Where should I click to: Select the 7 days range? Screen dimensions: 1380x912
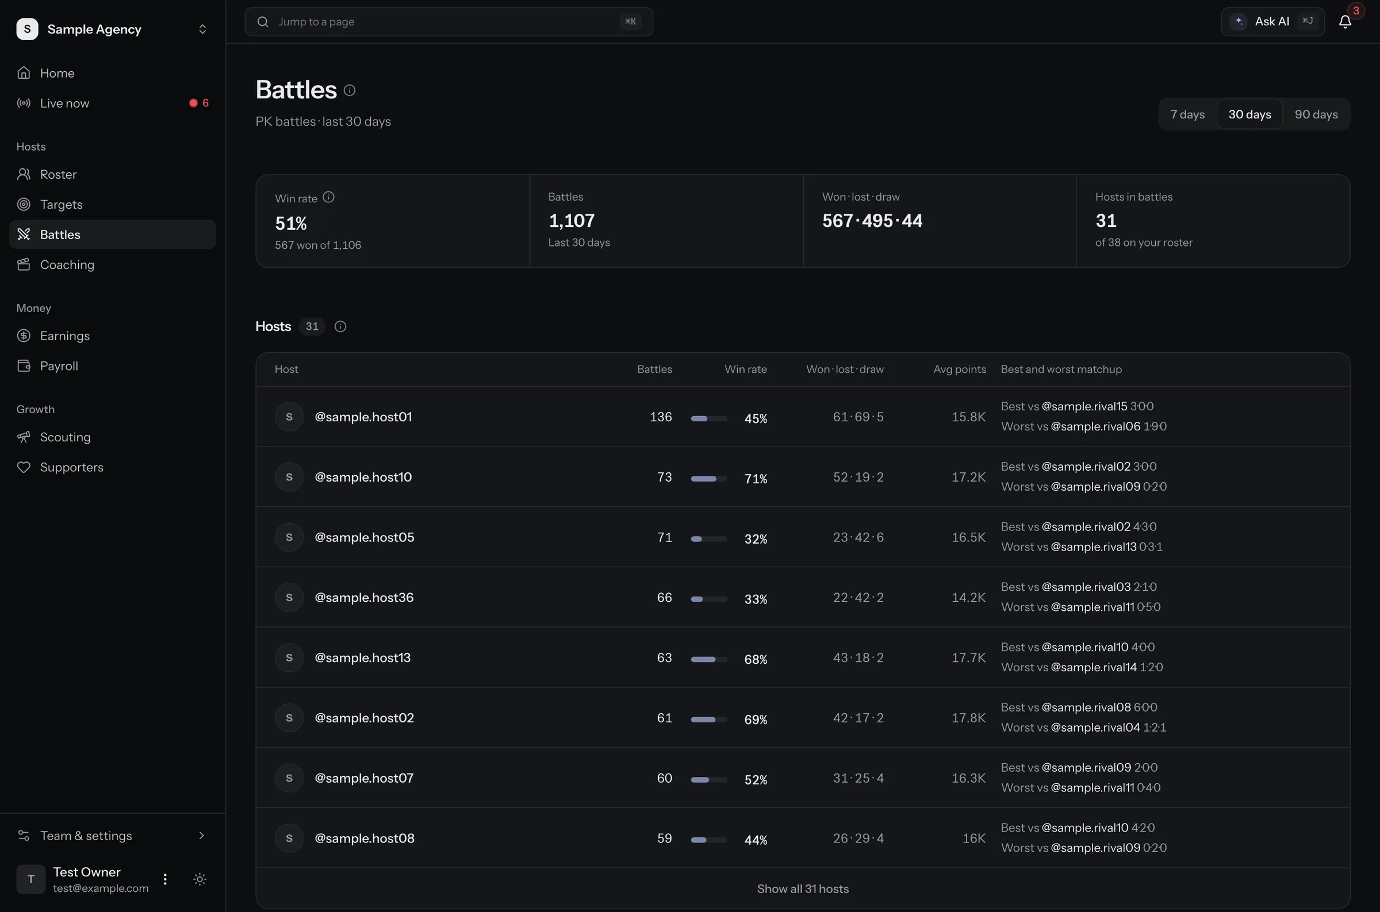click(x=1187, y=114)
